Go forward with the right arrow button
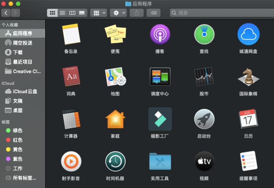The height and width of the screenshot is (188, 274). pyautogui.click(x=15, y=13)
